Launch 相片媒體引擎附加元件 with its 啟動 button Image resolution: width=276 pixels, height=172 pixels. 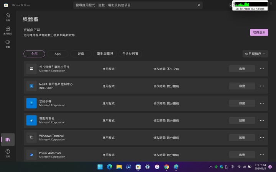coord(242,69)
